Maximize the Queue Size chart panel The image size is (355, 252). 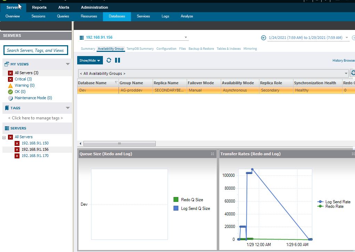212,154
